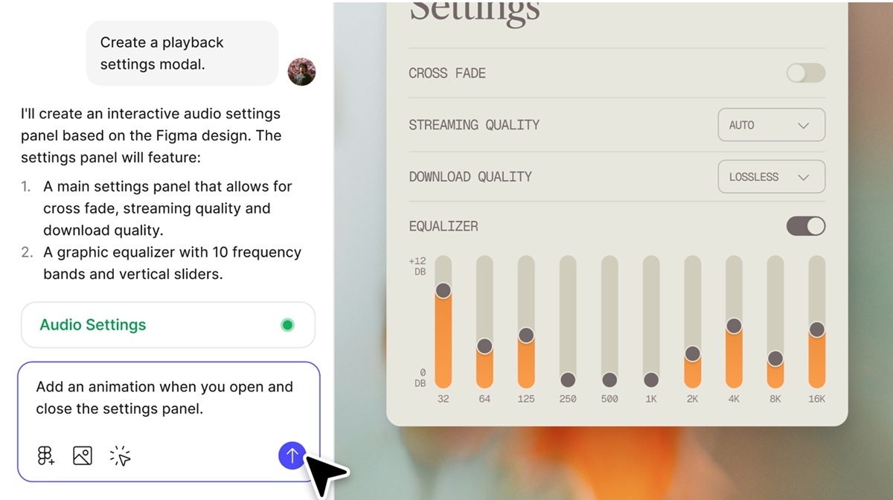
Task: Click the animation prompt text input field
Action: point(165,398)
